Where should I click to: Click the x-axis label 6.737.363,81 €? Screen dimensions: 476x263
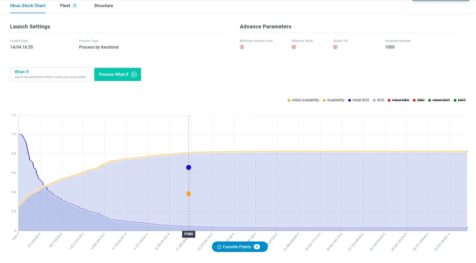click(141, 241)
